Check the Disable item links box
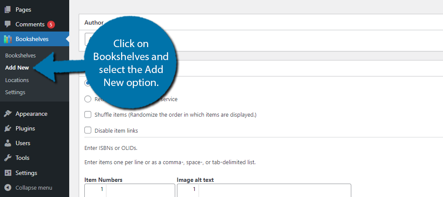 click(88, 130)
